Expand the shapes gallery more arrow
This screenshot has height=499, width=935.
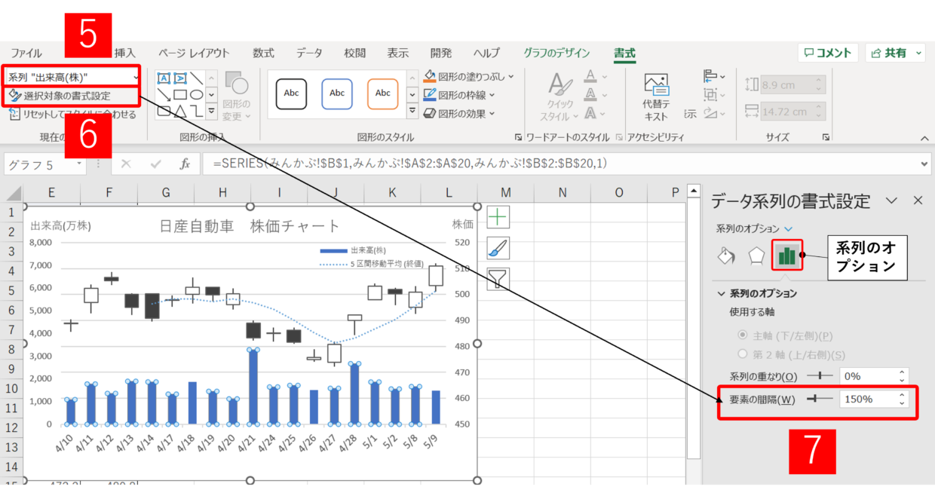tap(212, 112)
